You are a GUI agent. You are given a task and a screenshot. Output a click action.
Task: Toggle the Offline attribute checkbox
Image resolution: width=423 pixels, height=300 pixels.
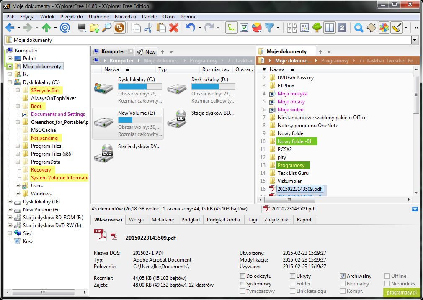point(387,276)
